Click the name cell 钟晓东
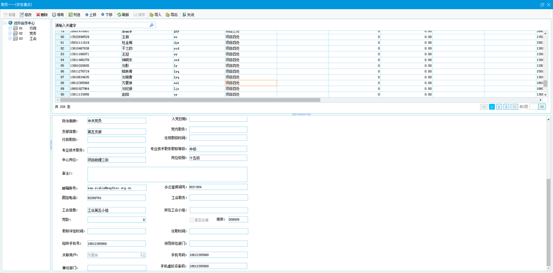This screenshot has height=273, width=553. (x=147, y=60)
